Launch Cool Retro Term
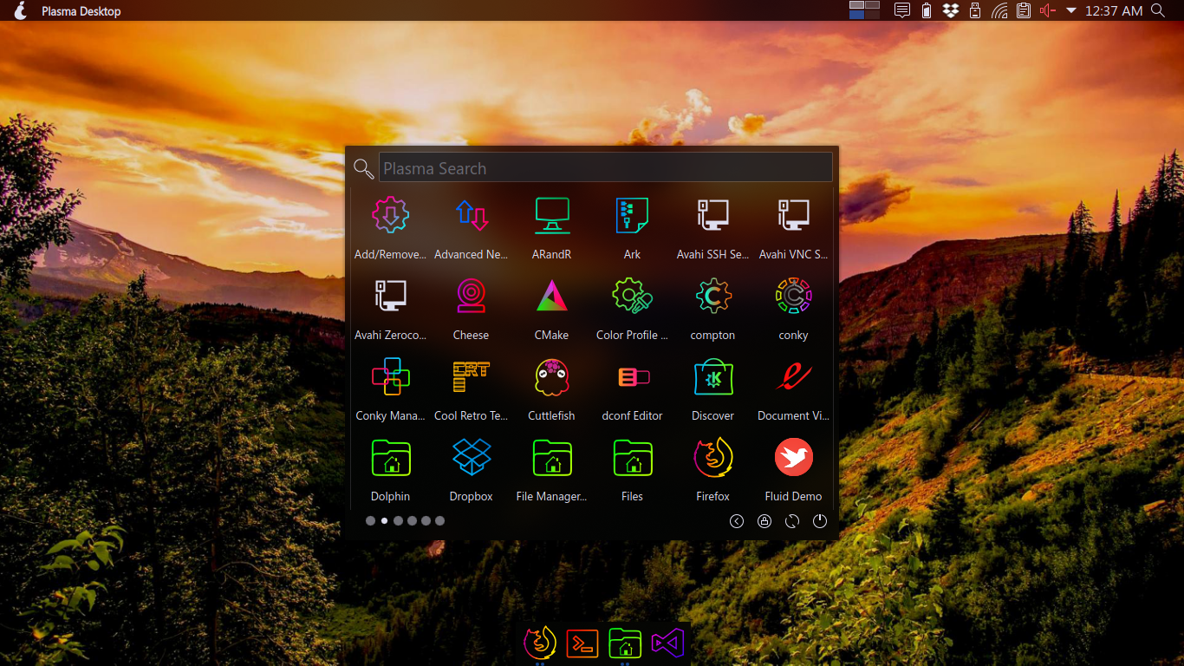This screenshot has height=666, width=1184. point(472,376)
